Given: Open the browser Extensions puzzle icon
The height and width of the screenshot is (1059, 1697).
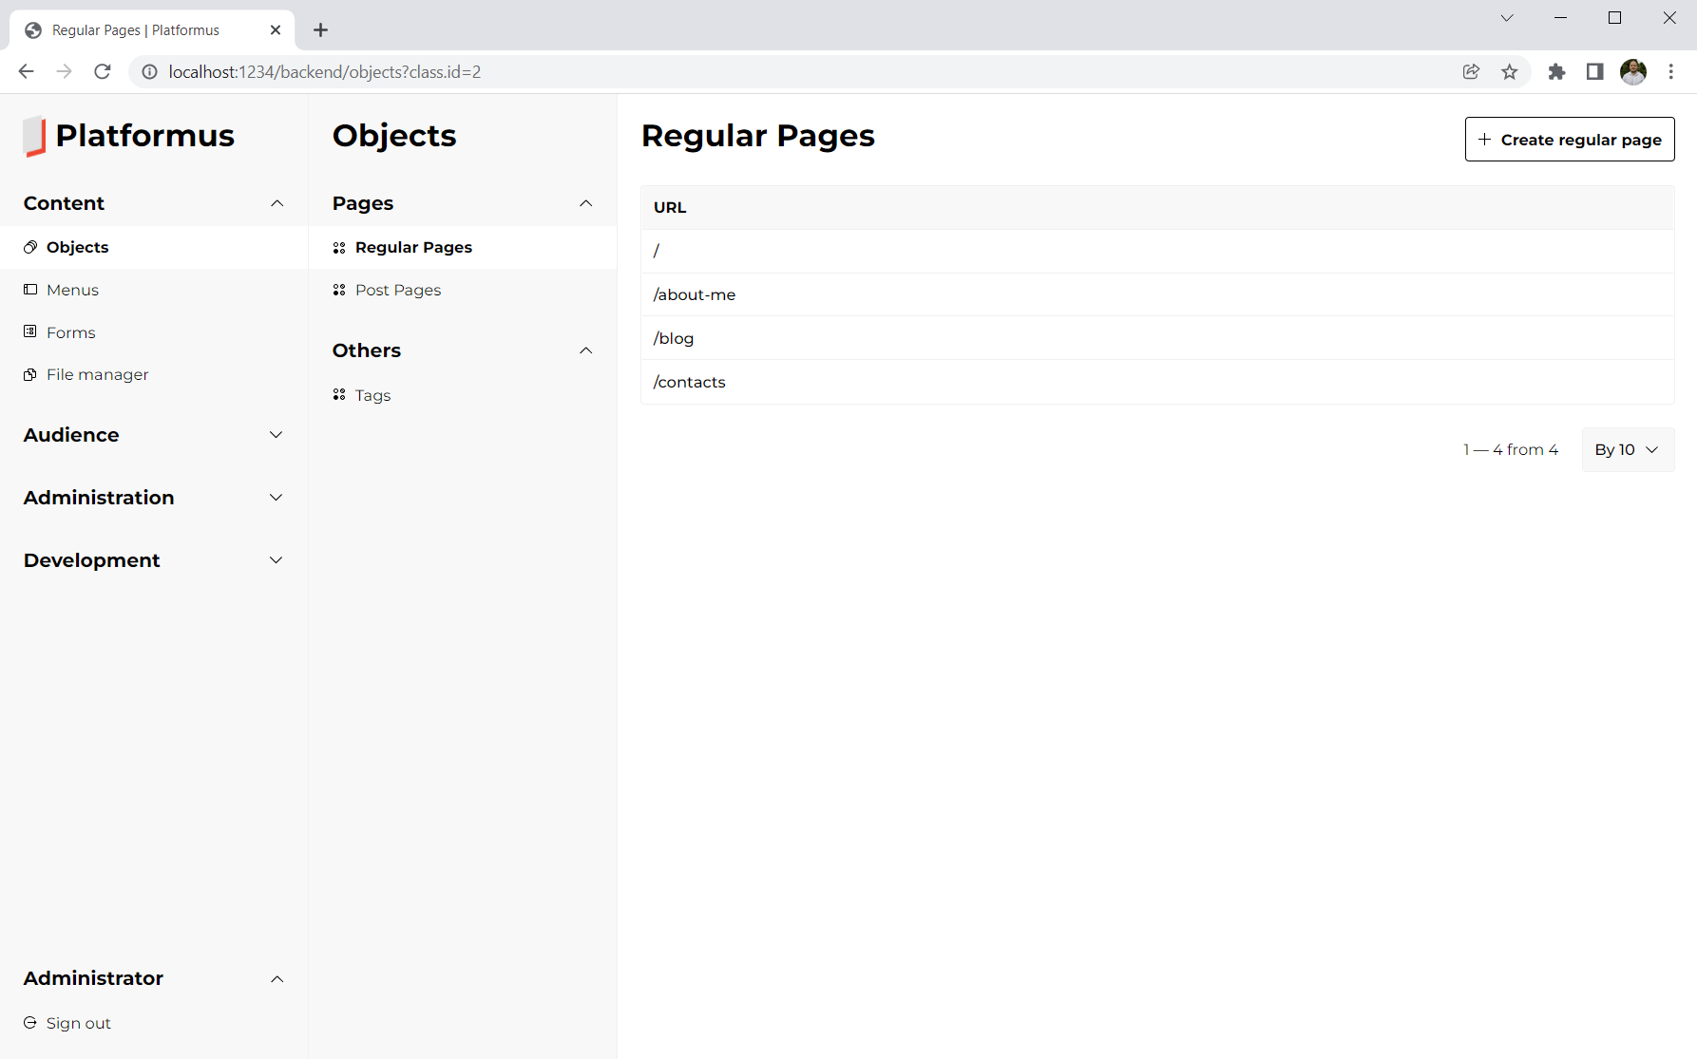Looking at the screenshot, I should (1556, 71).
